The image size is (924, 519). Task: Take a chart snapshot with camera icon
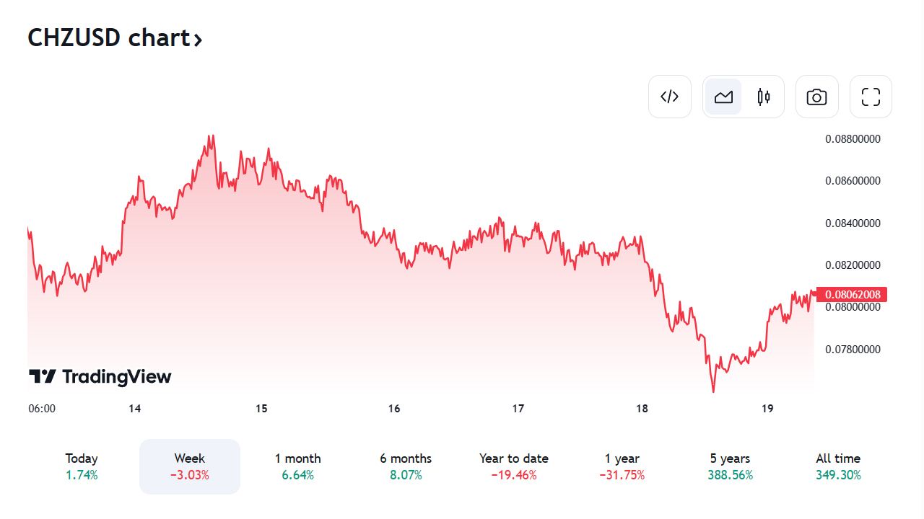816,97
